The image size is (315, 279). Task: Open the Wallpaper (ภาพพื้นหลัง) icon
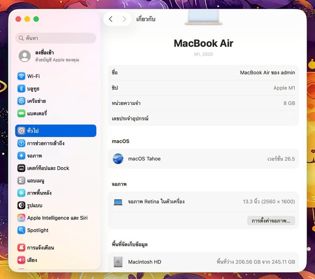(21, 193)
